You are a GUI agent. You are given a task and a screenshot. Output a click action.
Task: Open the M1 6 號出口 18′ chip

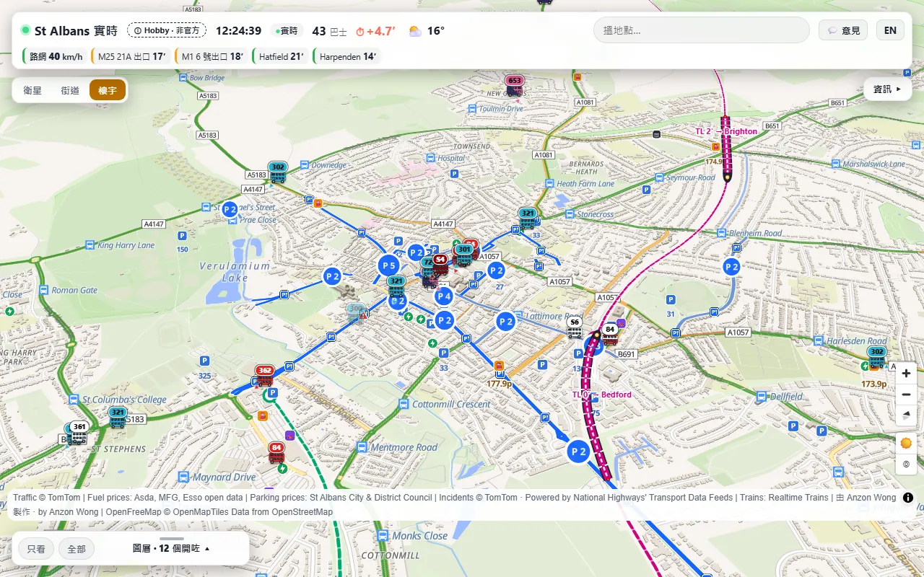click(x=212, y=56)
